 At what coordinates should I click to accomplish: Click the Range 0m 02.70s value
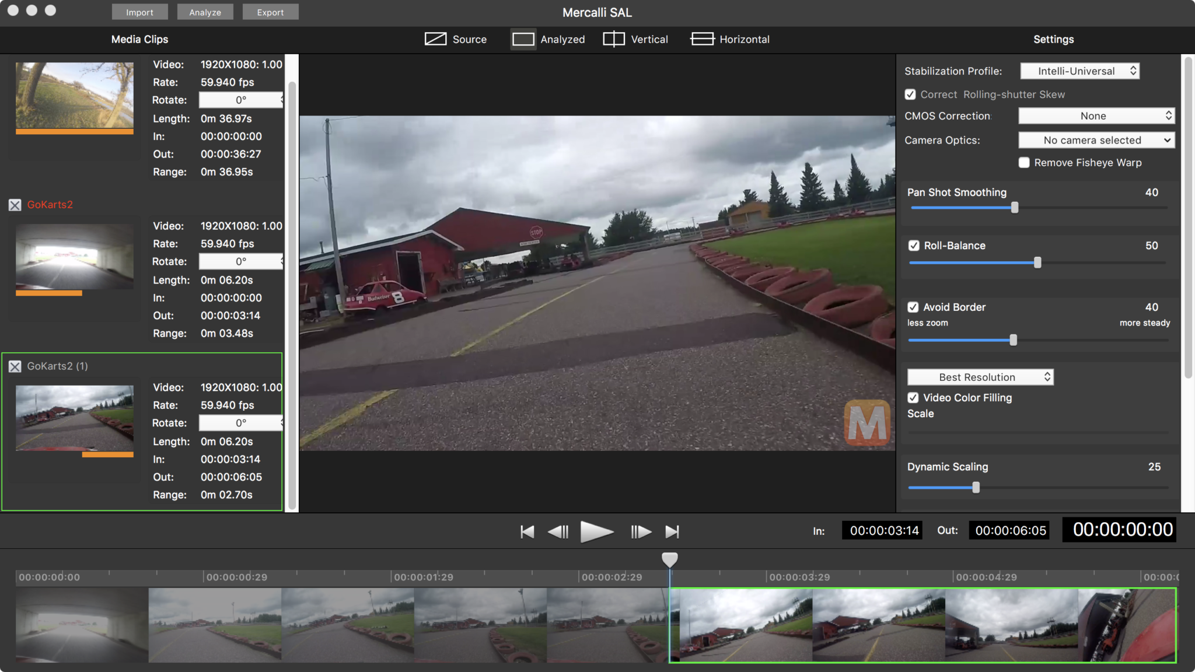[x=226, y=495]
